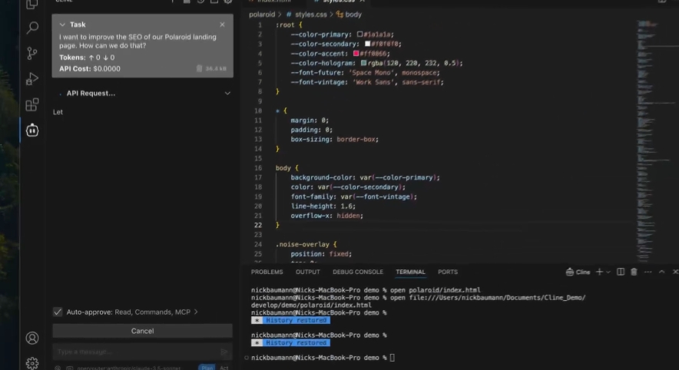Open the Manage gear icon at bottom left

(x=32, y=363)
